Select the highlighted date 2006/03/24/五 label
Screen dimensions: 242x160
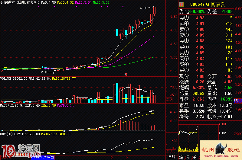(x=43, y=157)
